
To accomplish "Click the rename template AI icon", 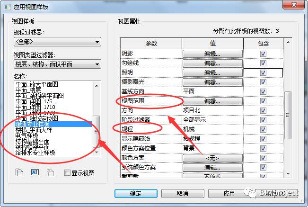I will click(x=35, y=172).
